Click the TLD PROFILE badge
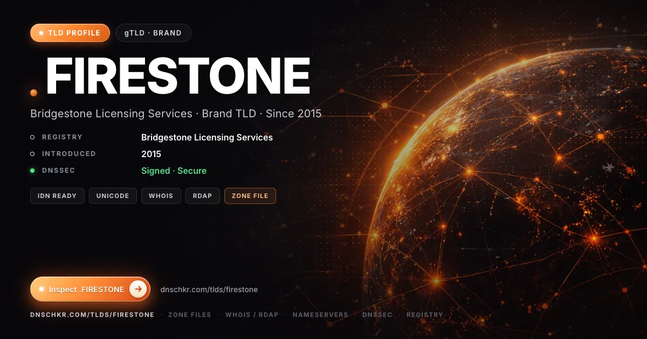Image resolution: width=647 pixels, height=339 pixels. tap(70, 33)
